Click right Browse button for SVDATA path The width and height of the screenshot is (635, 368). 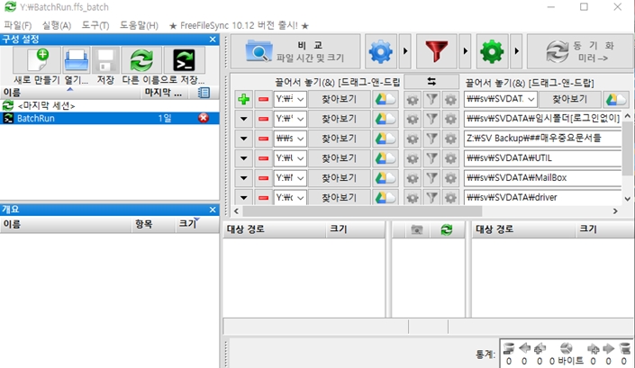coord(570,99)
